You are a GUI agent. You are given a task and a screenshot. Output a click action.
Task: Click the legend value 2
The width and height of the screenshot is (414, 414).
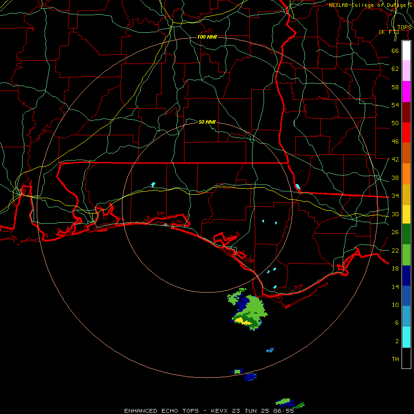pyautogui.click(x=397, y=341)
